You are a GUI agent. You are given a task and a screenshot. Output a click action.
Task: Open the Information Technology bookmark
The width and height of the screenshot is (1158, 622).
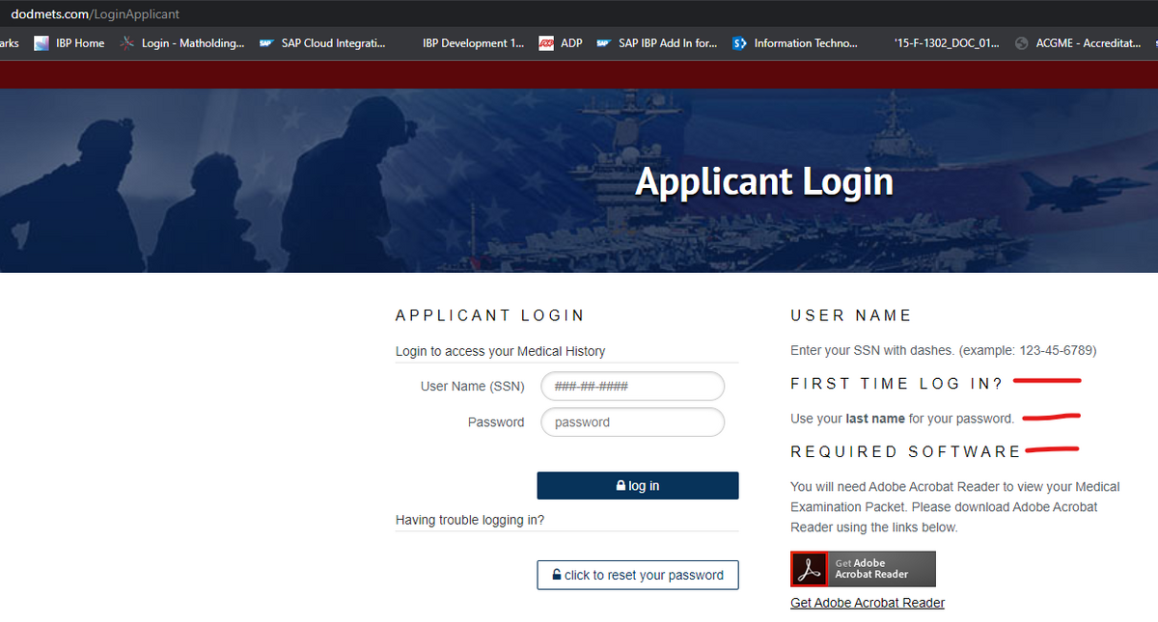click(x=795, y=43)
